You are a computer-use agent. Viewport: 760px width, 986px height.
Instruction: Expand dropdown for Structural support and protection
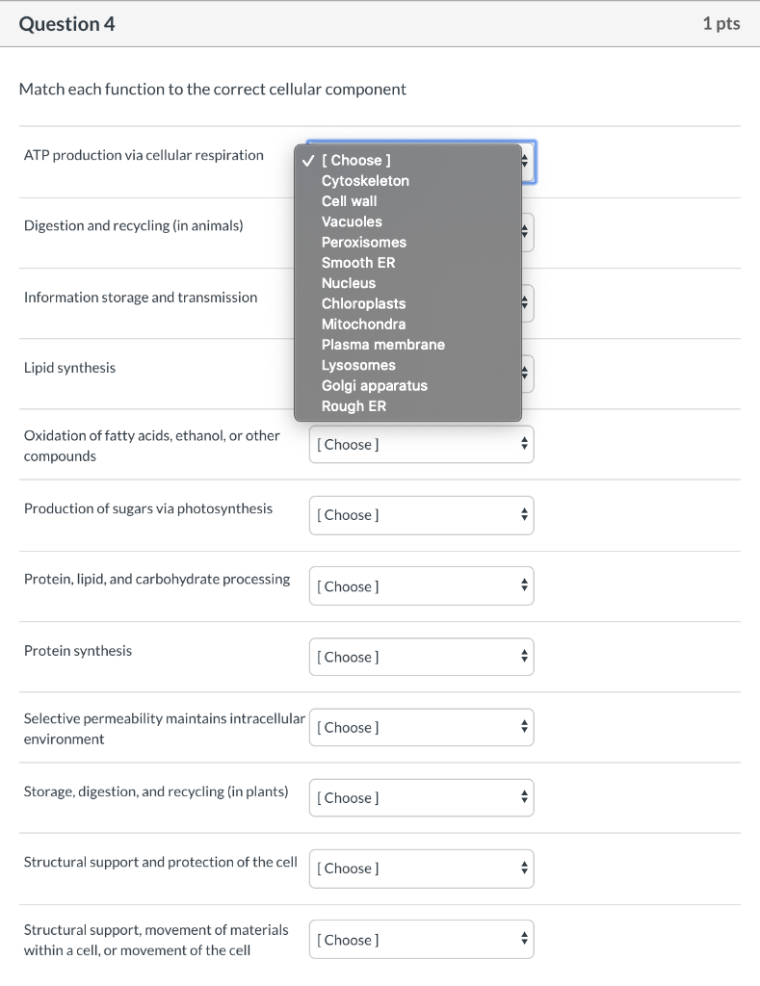point(421,869)
